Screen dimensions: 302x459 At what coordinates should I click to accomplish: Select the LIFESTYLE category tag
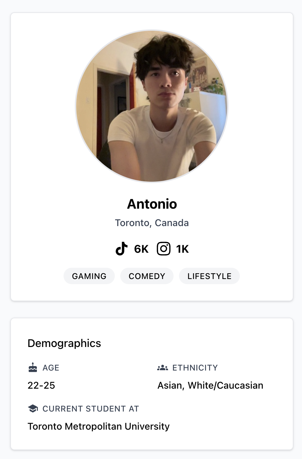click(209, 276)
